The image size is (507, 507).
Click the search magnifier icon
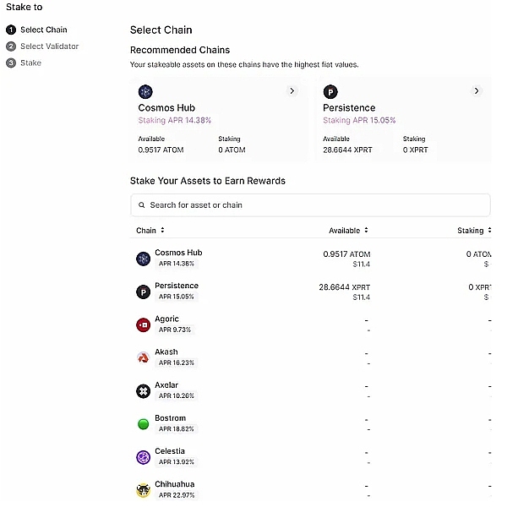click(140, 205)
